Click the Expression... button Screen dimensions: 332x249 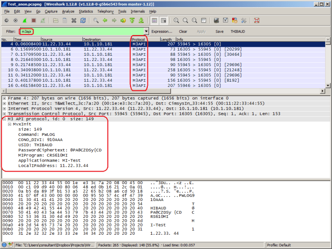pos(162,32)
